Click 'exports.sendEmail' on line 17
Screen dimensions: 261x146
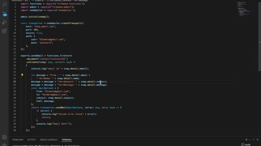32,56
